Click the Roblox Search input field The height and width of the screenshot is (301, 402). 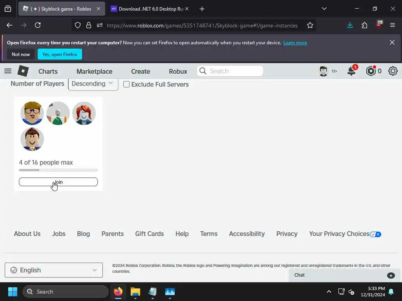(230, 71)
